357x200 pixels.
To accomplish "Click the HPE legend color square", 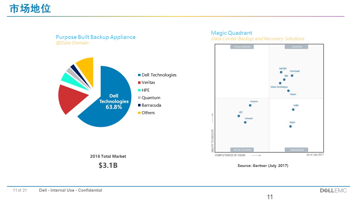I will tap(139, 90).
